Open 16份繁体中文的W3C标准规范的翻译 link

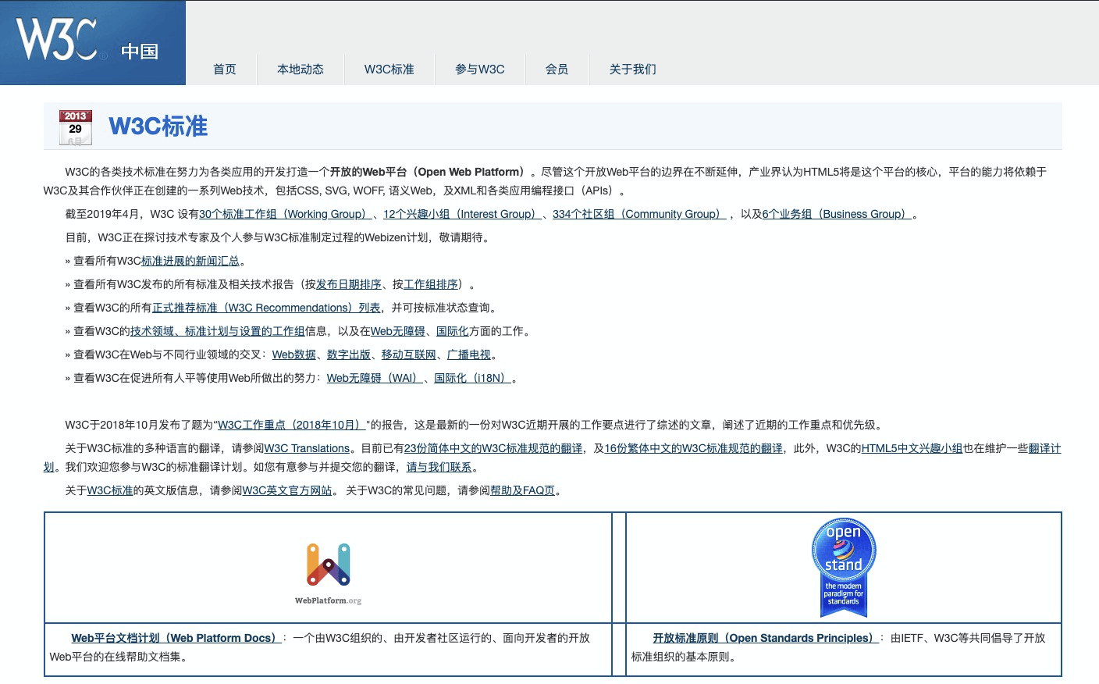694,448
